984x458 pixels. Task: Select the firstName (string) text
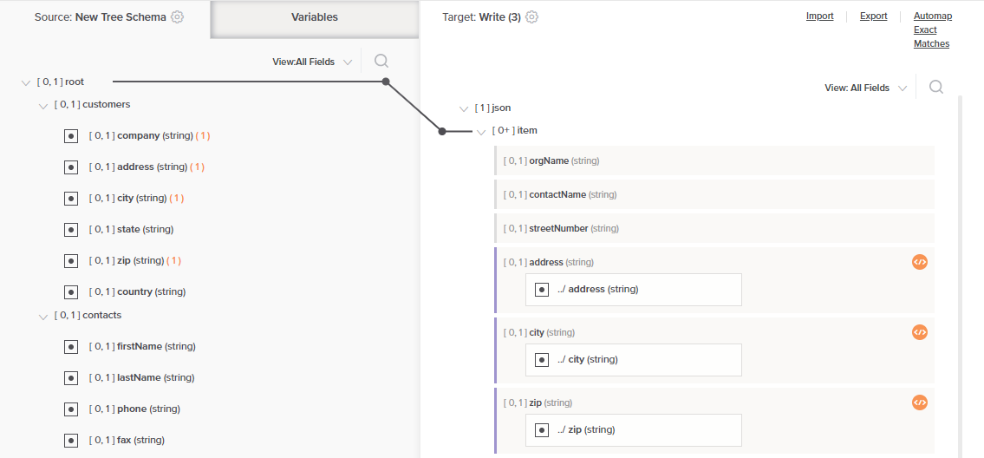tap(156, 347)
